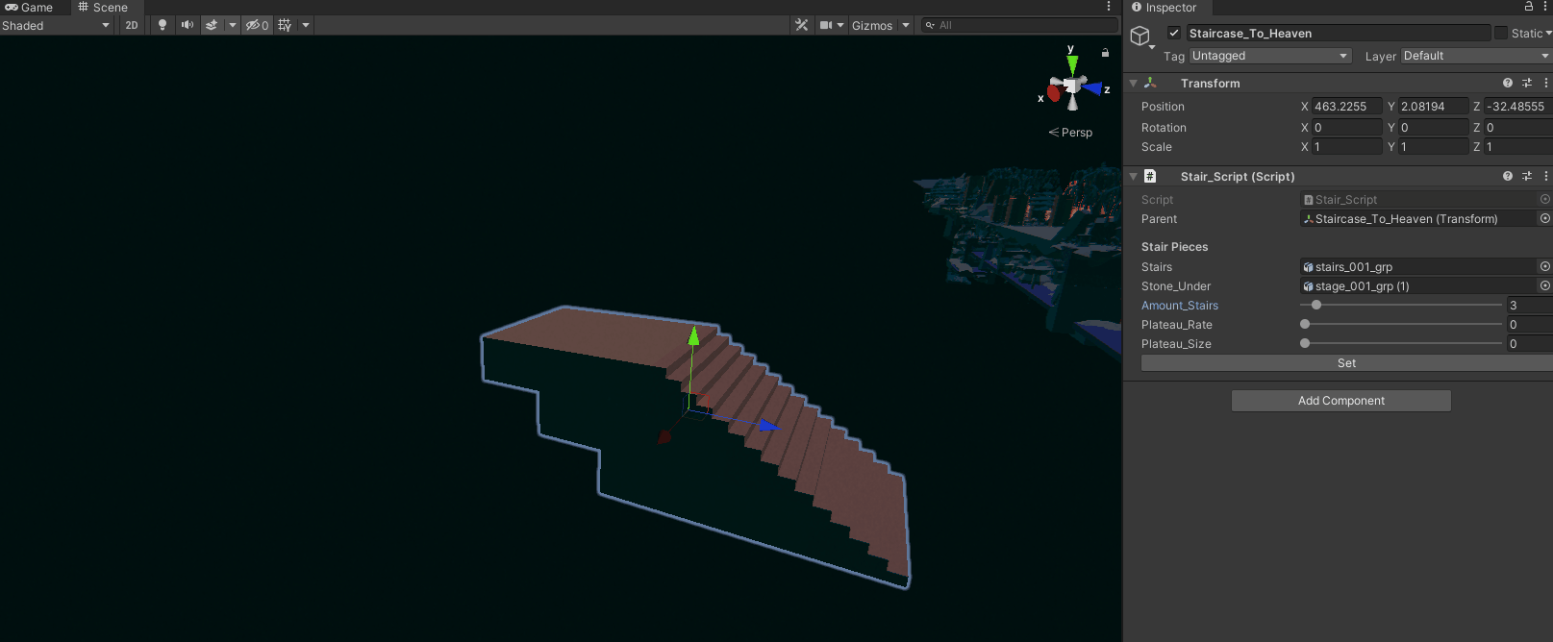Toggle scene lighting with the lightbulb icon

[163, 25]
